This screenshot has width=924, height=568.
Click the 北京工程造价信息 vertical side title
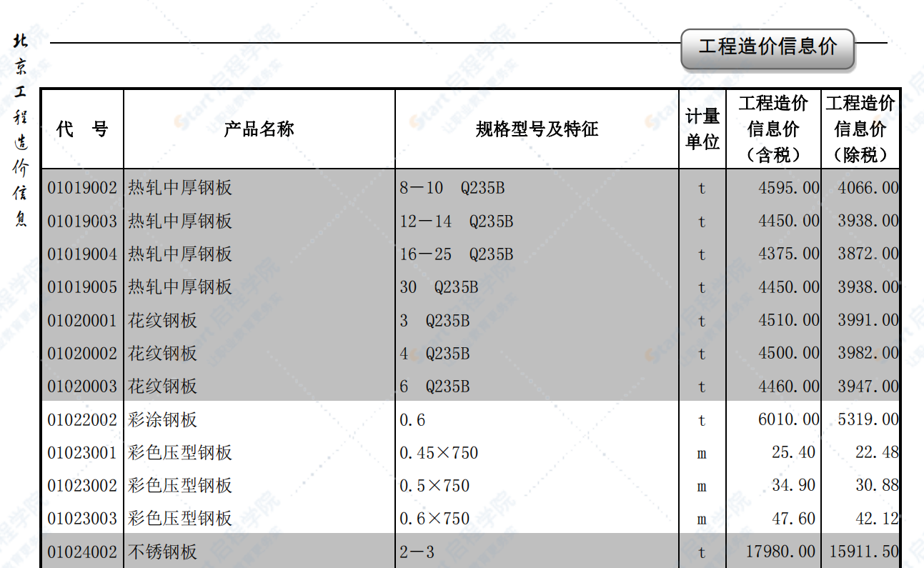click(x=20, y=130)
